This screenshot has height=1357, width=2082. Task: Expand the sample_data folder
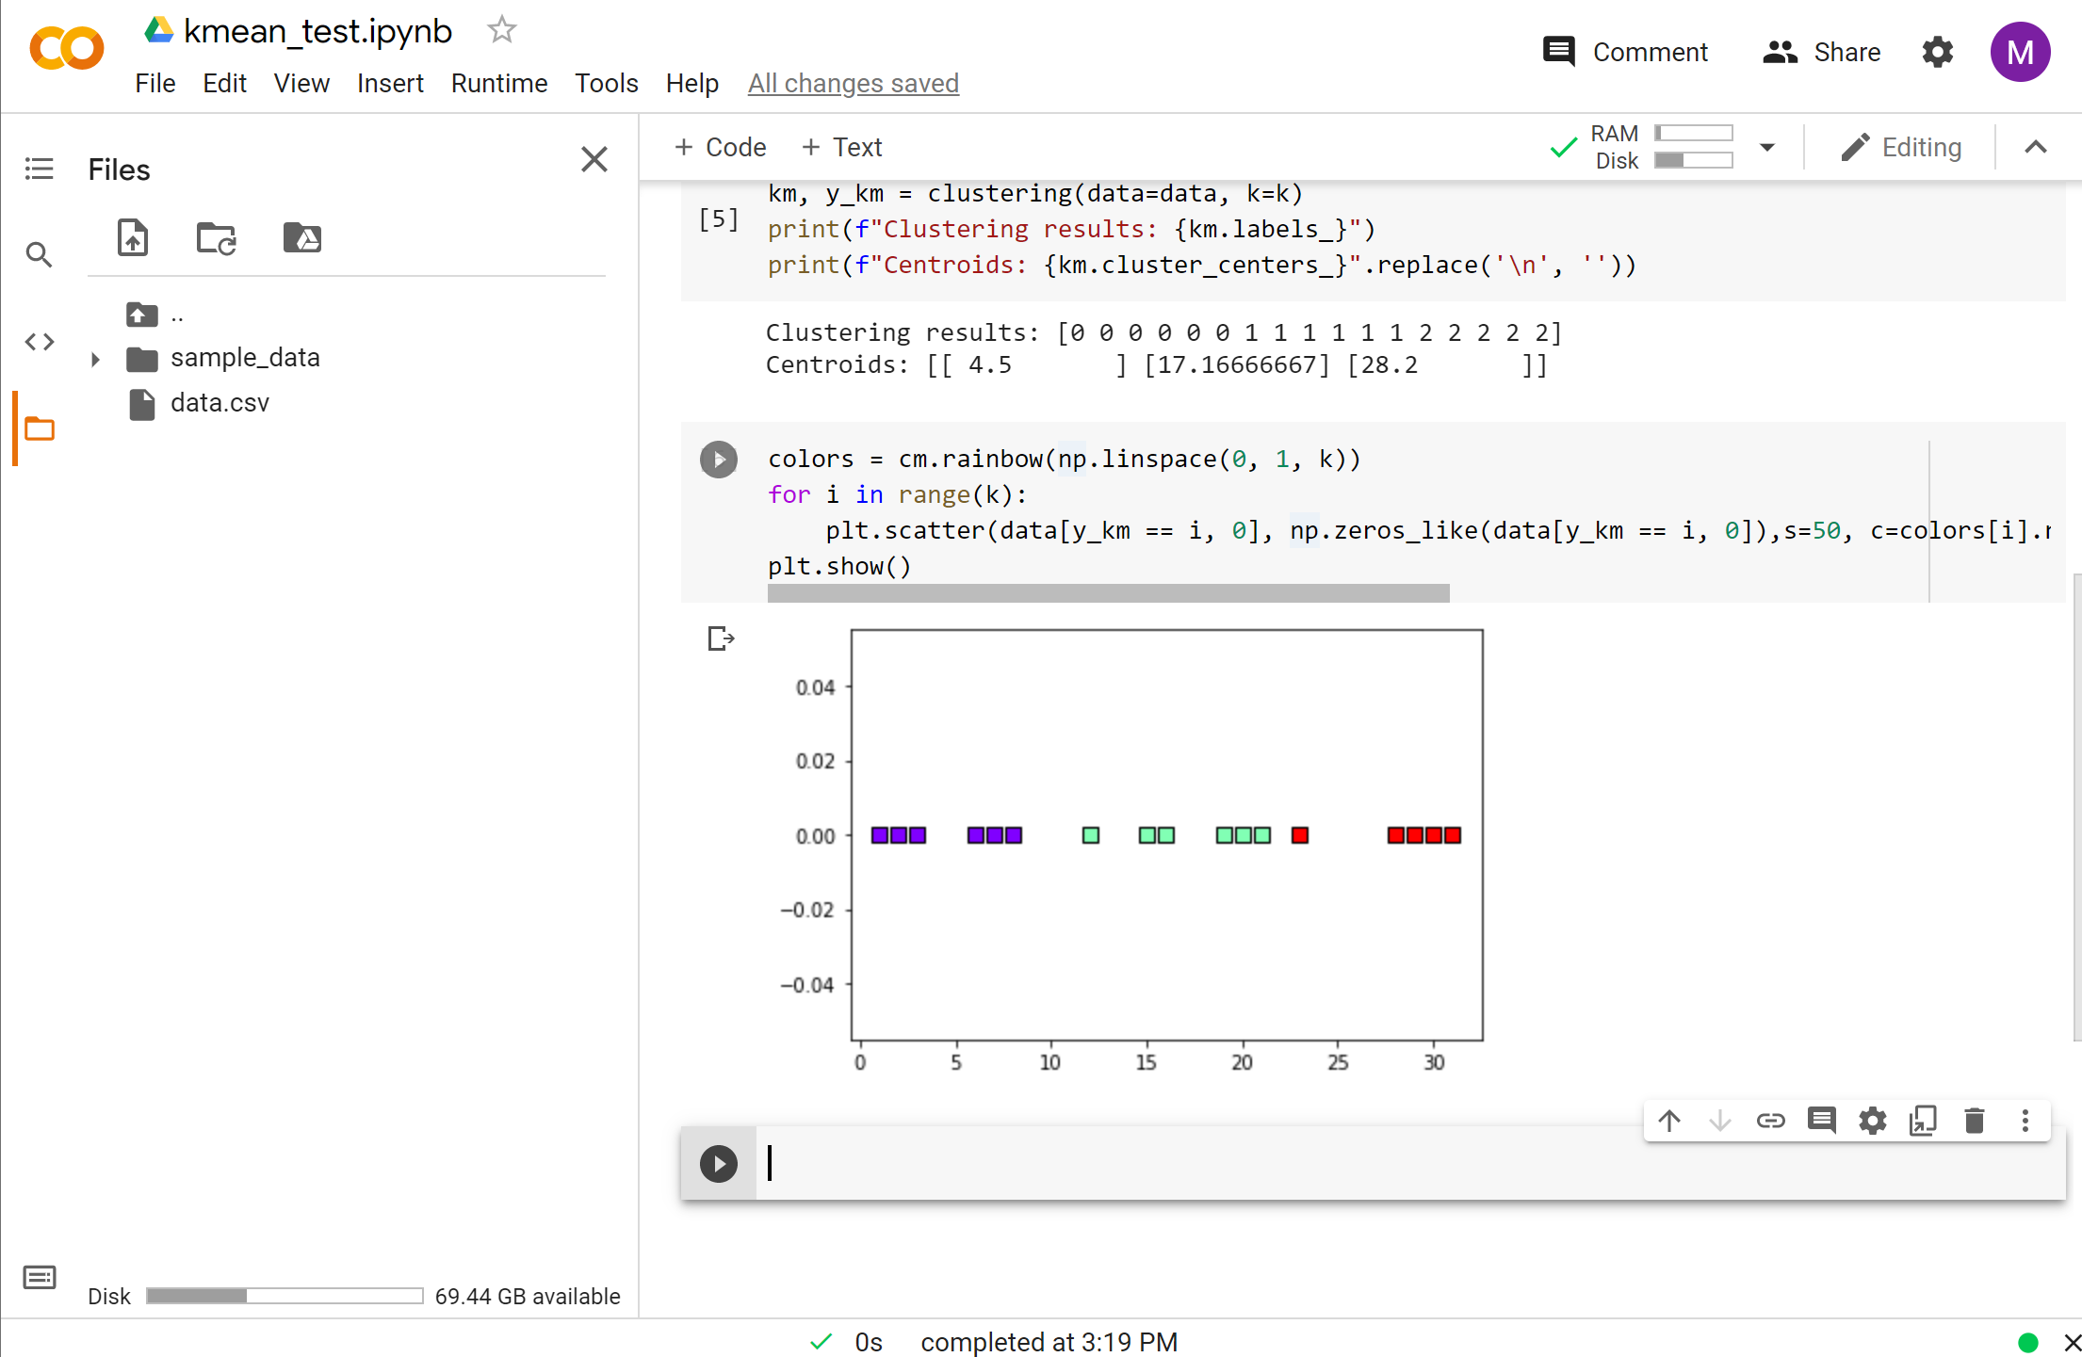(x=95, y=358)
